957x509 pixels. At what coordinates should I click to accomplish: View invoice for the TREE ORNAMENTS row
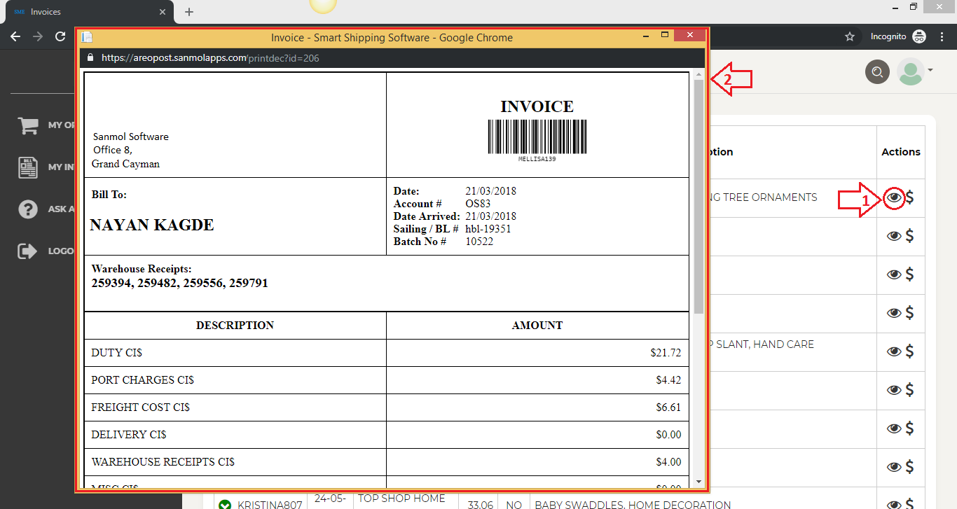tap(894, 198)
